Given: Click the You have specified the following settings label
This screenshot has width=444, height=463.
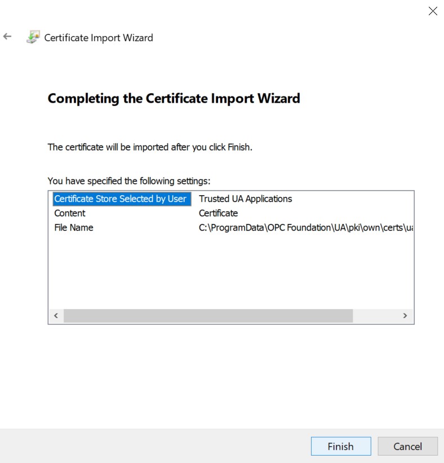Looking at the screenshot, I should [x=129, y=181].
